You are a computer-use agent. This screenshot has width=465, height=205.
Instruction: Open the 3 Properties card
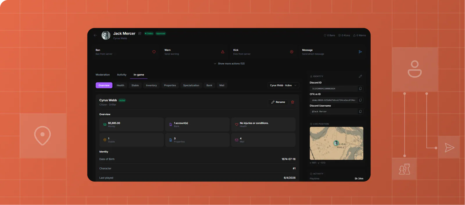(197, 140)
